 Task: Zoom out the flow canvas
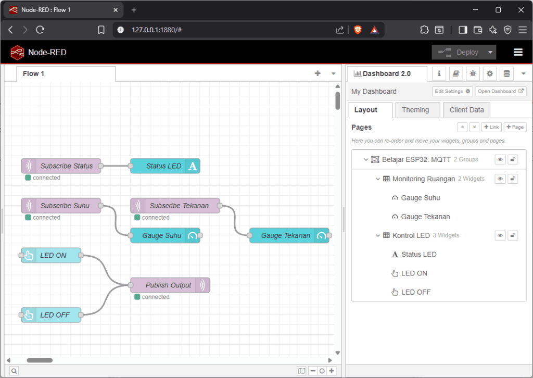click(x=313, y=371)
